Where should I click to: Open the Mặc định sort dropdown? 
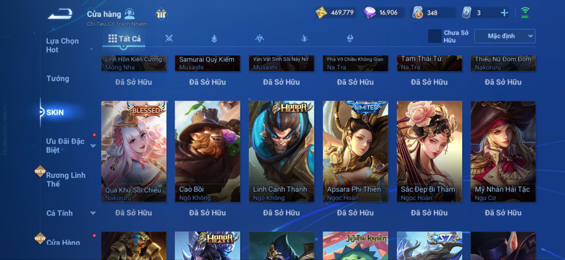point(505,36)
